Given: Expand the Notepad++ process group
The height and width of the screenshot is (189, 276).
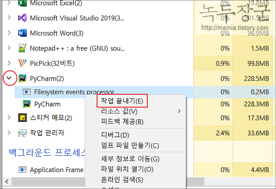Looking at the screenshot, I should (x=9, y=48).
